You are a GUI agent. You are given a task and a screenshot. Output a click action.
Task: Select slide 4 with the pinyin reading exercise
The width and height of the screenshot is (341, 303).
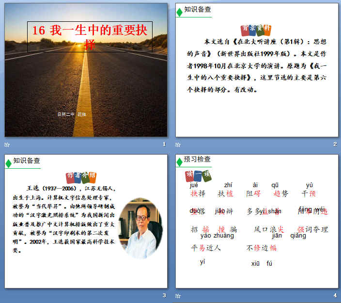coord(257,221)
